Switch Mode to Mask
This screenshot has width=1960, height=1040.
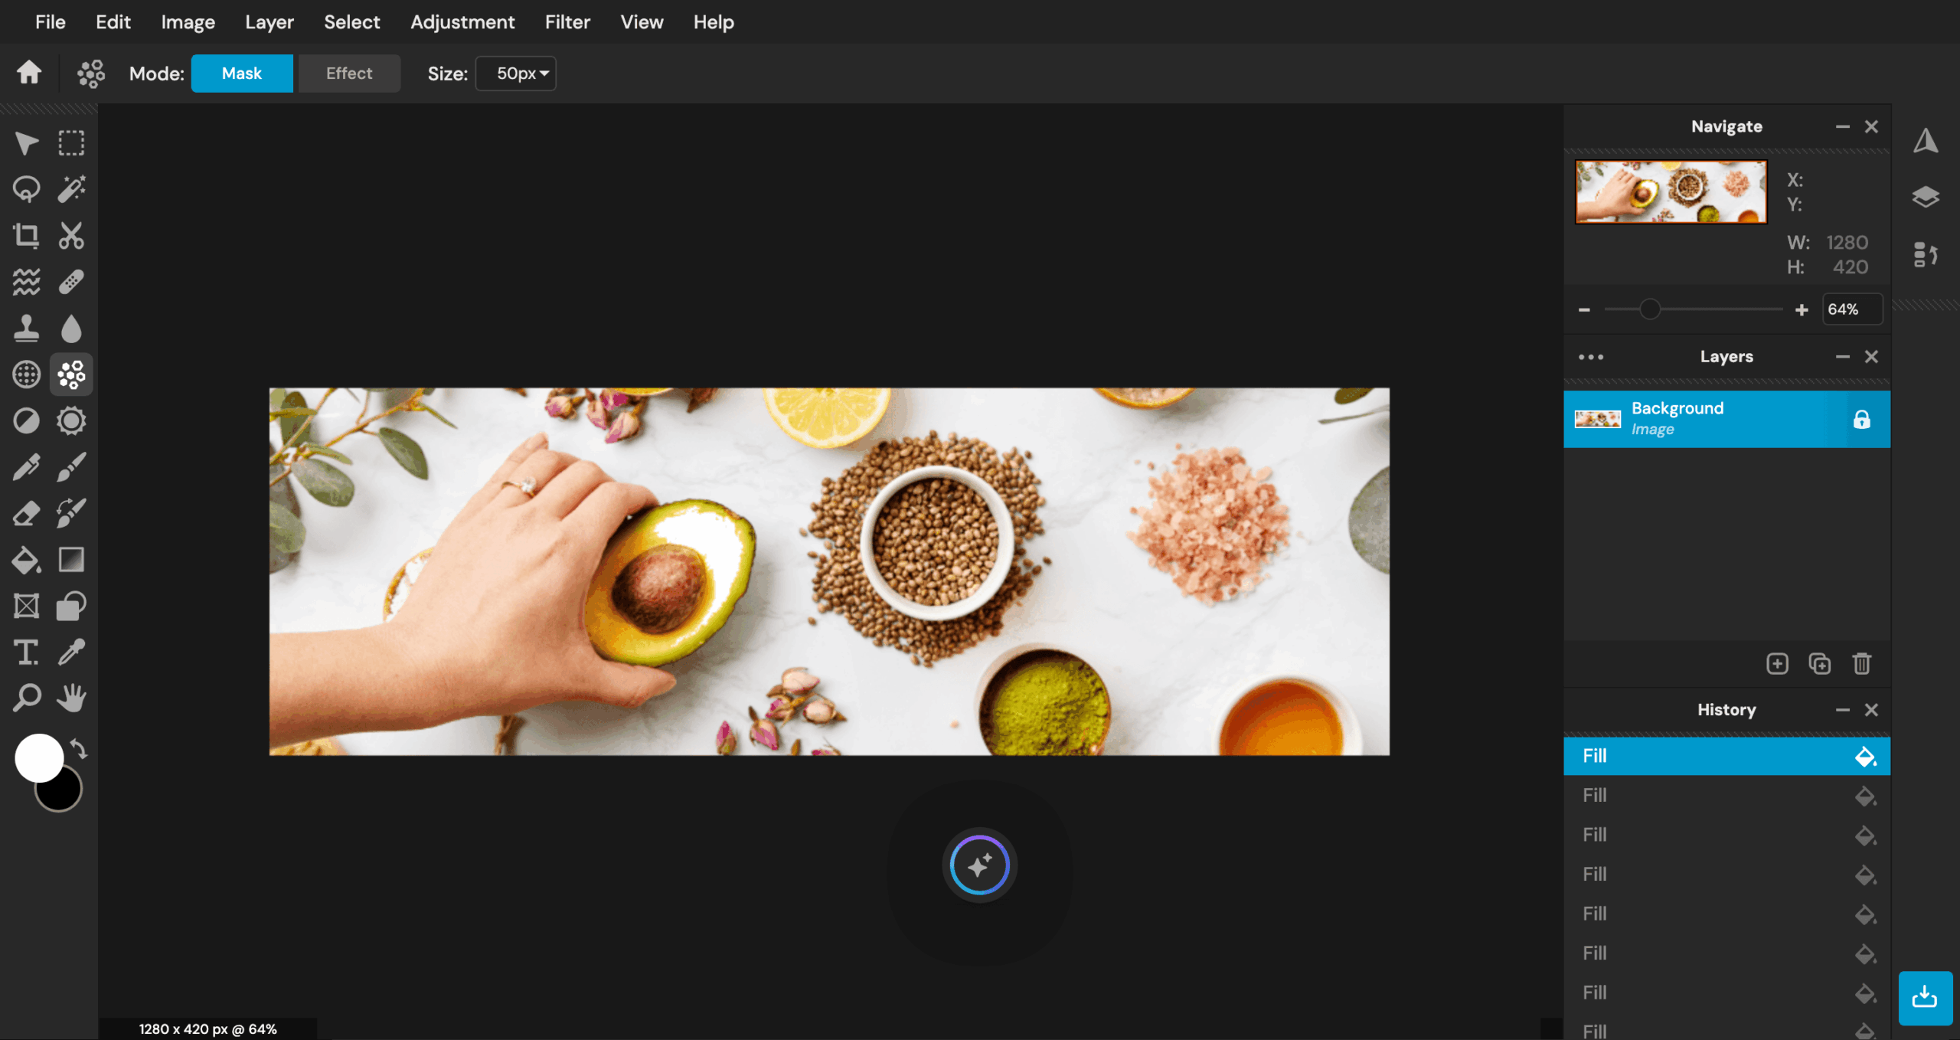[x=242, y=74]
